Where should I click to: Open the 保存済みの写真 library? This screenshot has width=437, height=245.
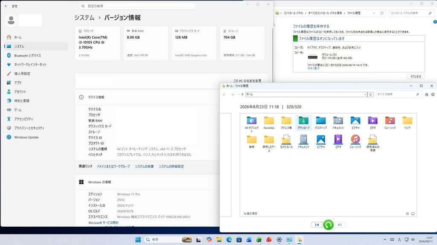pyautogui.click(x=373, y=143)
